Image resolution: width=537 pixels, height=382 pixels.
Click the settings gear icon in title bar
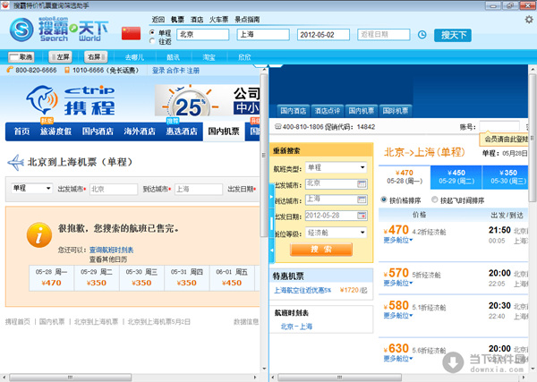[x=527, y=18]
